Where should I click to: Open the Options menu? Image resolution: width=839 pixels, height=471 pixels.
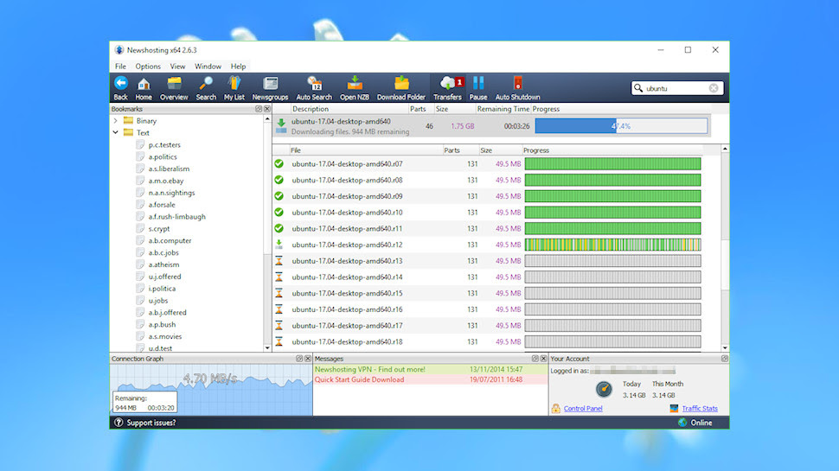[148, 67]
